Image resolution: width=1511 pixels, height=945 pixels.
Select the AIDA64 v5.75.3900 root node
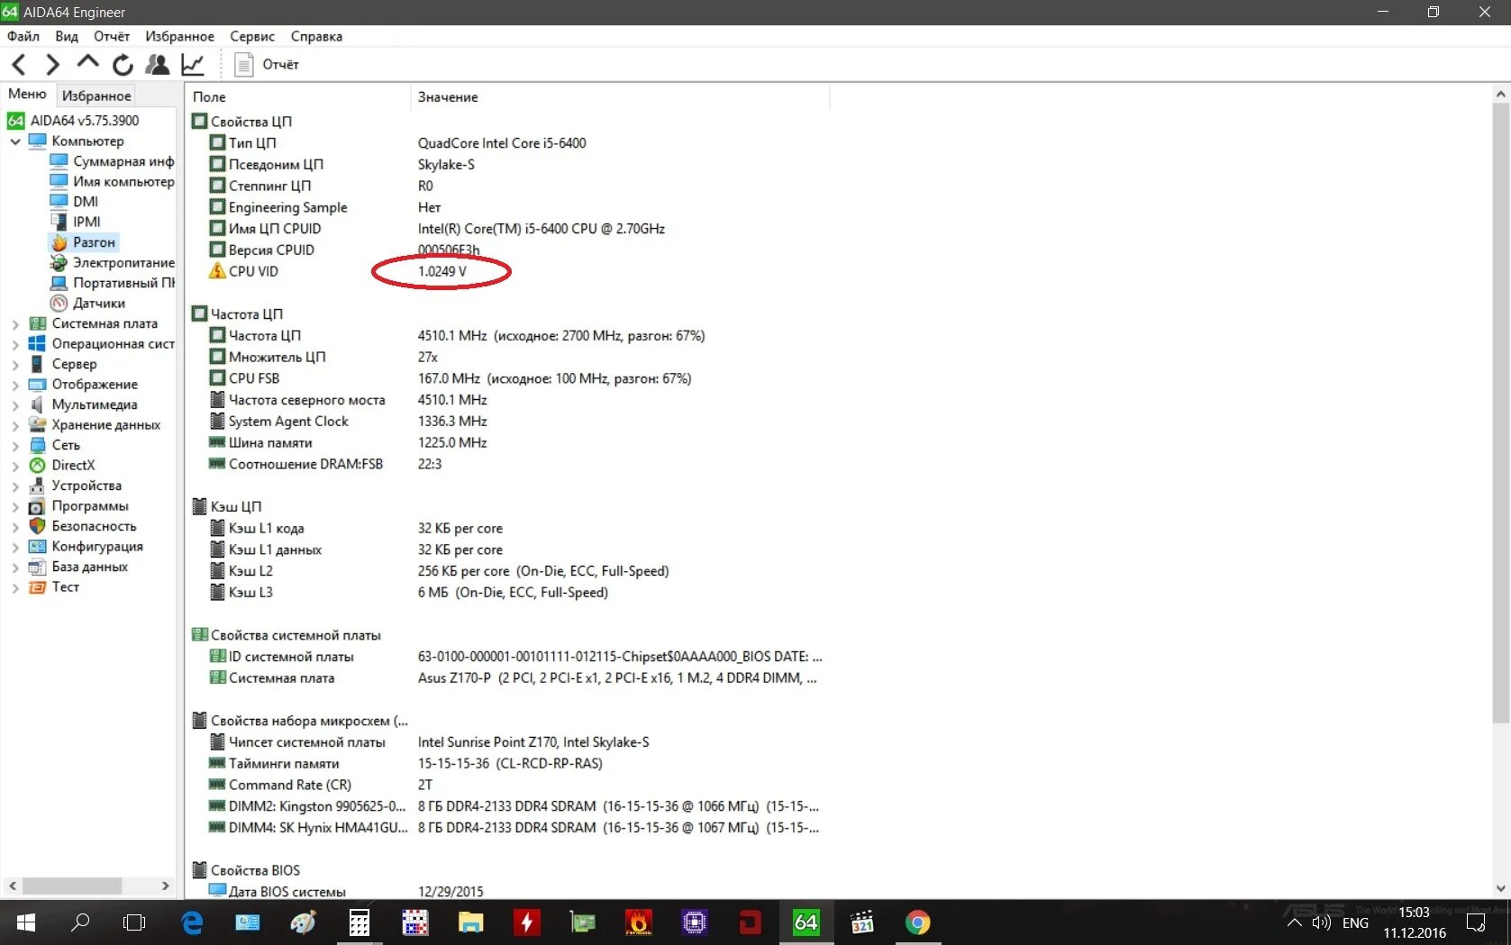[x=85, y=120]
